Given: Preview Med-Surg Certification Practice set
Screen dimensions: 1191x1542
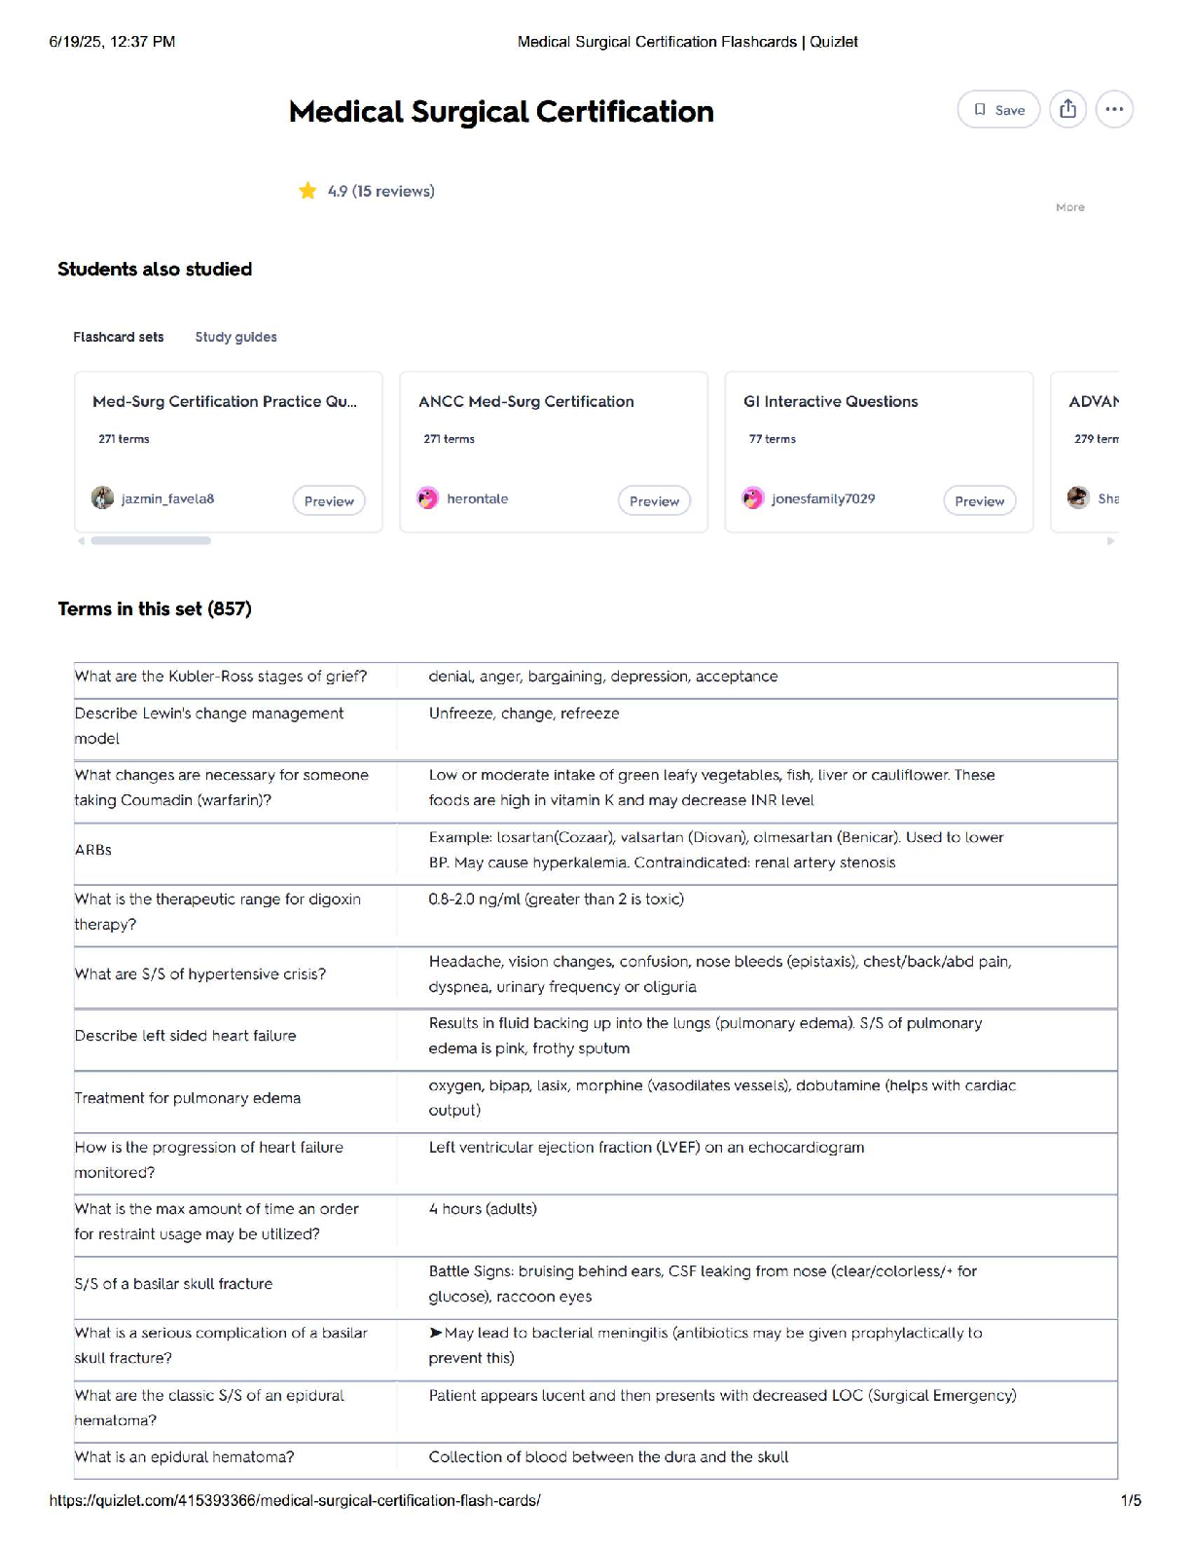Looking at the screenshot, I should pyautogui.click(x=329, y=500).
